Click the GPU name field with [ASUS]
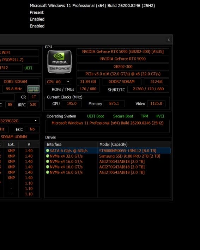The width and height of the screenshot is (200, 250). pos(123,52)
